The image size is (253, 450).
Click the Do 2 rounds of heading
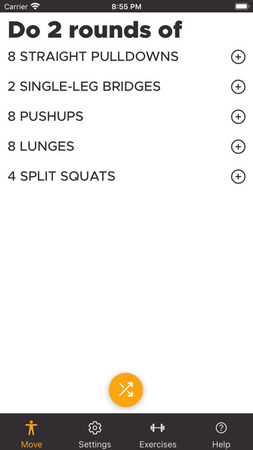95,30
